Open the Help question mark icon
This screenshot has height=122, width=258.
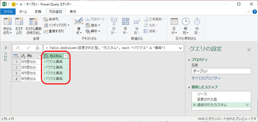coord(254,12)
